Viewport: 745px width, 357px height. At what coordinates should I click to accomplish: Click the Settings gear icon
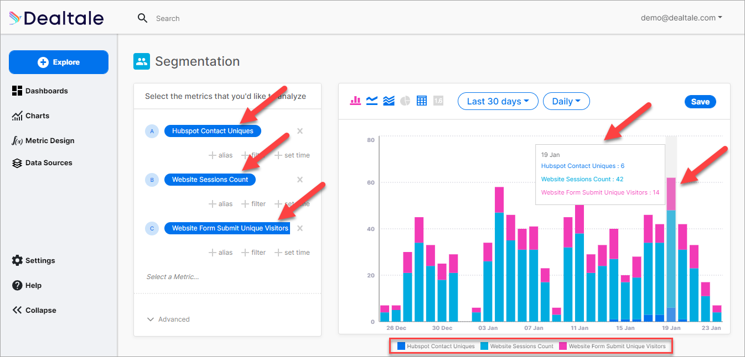pos(17,260)
